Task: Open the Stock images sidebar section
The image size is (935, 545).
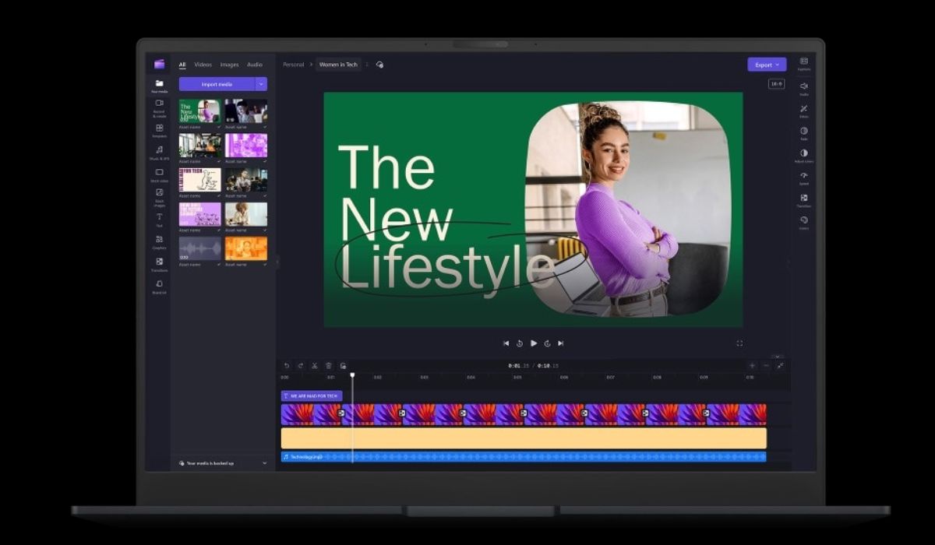Action: pyautogui.click(x=159, y=197)
